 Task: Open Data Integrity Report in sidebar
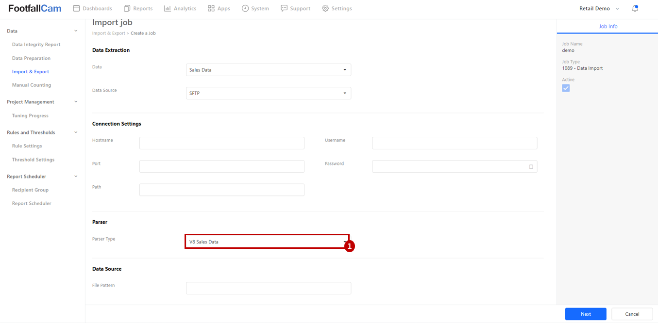[x=36, y=45]
